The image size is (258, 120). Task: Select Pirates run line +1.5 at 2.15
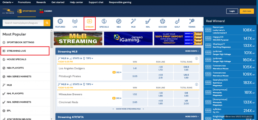click(x=160, y=76)
